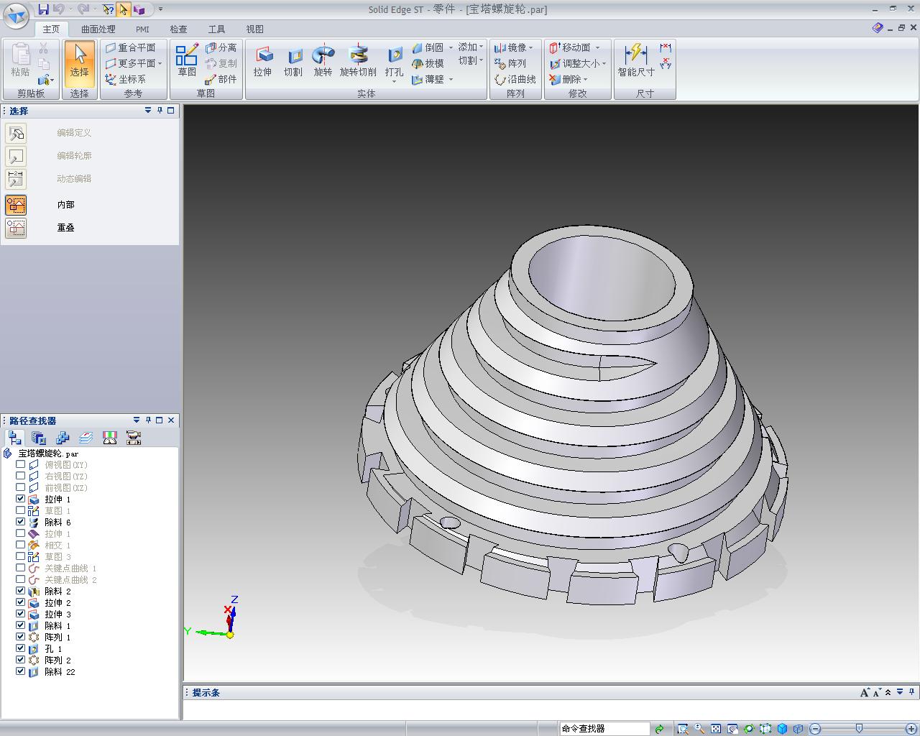This screenshot has width=920, height=736.
Task: Switch to the PMI ribbon tab
Action: [x=142, y=29]
